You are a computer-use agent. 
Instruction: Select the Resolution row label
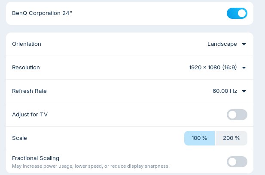tap(26, 68)
